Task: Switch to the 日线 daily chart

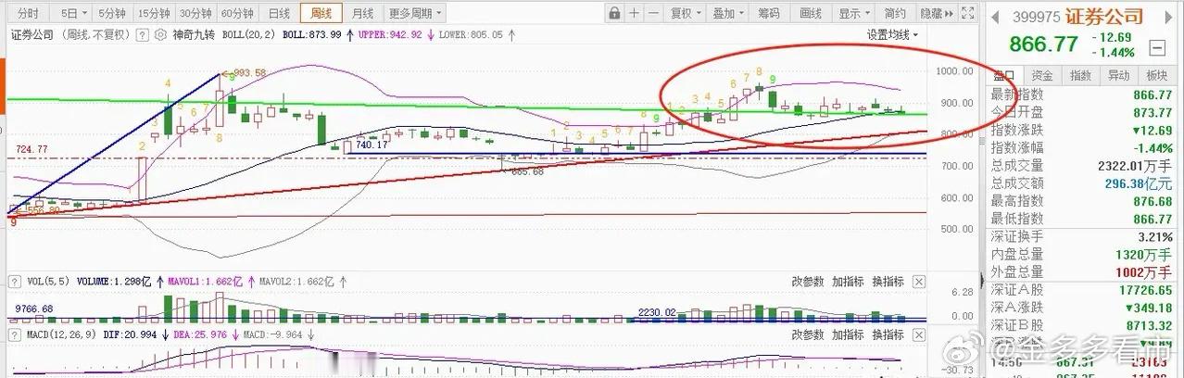Action: coord(280,13)
